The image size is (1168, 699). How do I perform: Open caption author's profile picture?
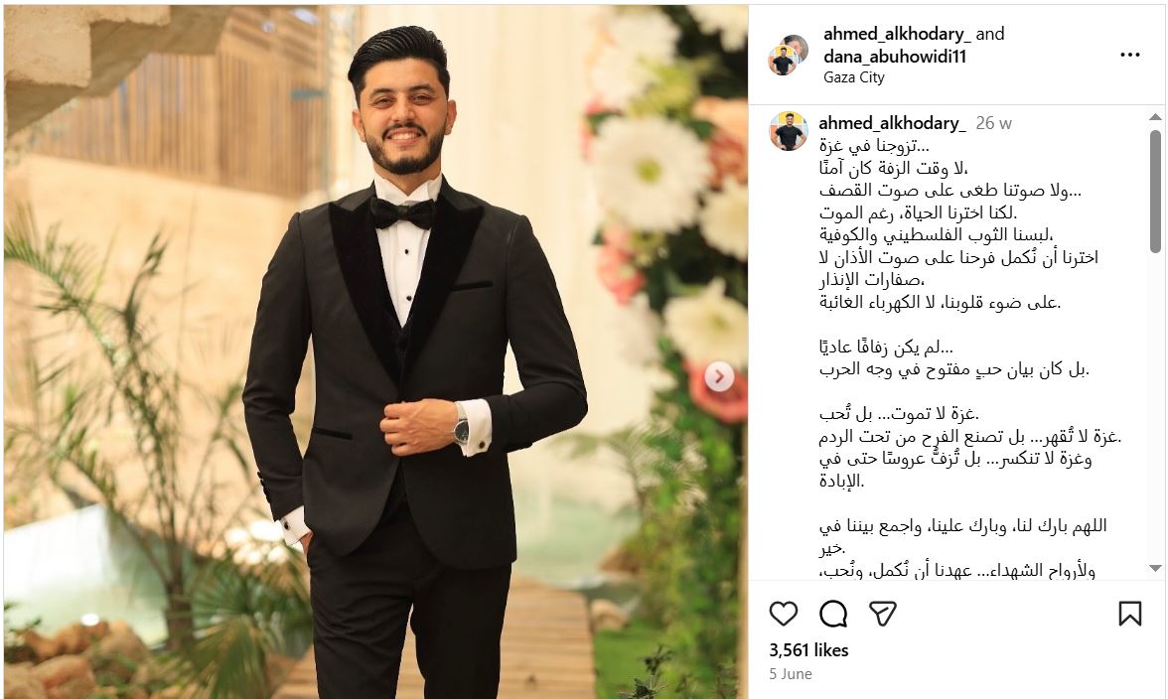[789, 131]
